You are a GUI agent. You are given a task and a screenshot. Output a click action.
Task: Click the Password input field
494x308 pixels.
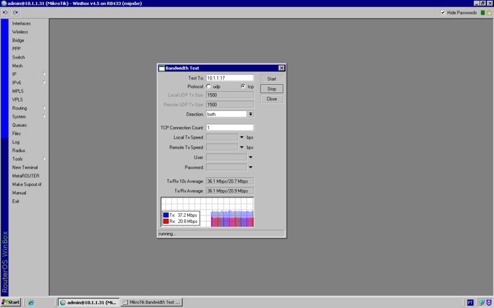[227, 167]
